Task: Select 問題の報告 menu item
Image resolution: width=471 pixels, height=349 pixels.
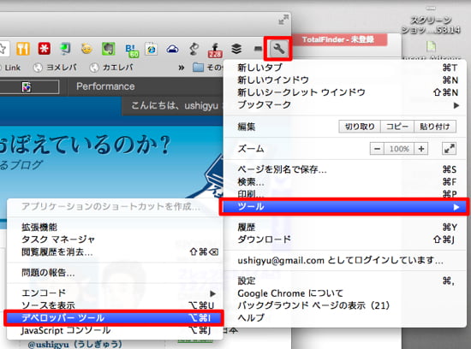Action: tap(115, 273)
